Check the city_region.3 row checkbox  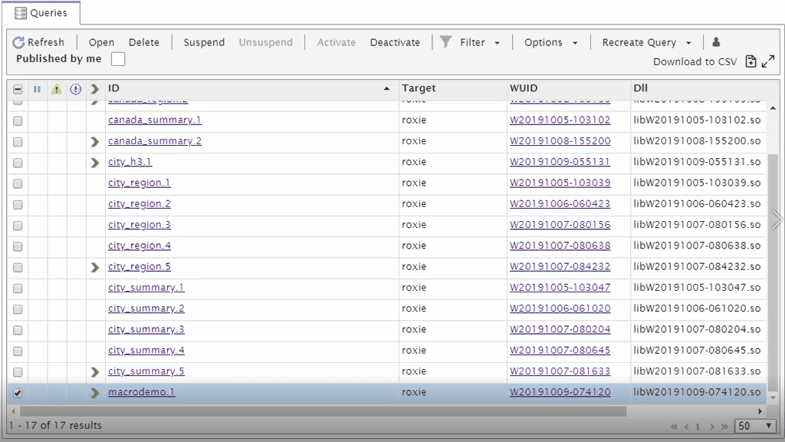pyautogui.click(x=18, y=226)
